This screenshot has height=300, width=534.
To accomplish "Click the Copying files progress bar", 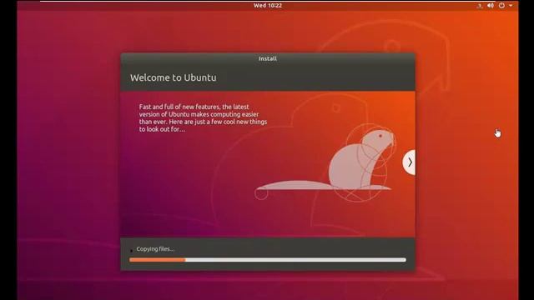I will (267, 260).
